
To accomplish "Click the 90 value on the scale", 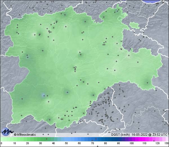I will tap(118, 143).
